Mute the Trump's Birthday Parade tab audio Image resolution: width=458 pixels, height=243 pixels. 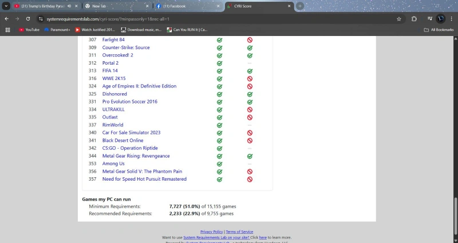69,6
